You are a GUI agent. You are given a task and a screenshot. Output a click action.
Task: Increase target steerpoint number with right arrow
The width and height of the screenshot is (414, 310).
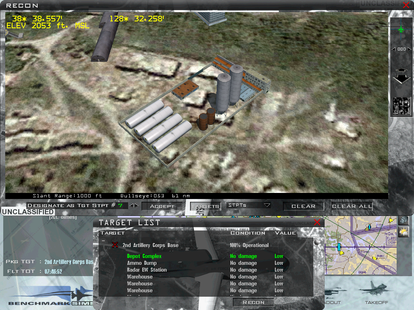(x=136, y=205)
